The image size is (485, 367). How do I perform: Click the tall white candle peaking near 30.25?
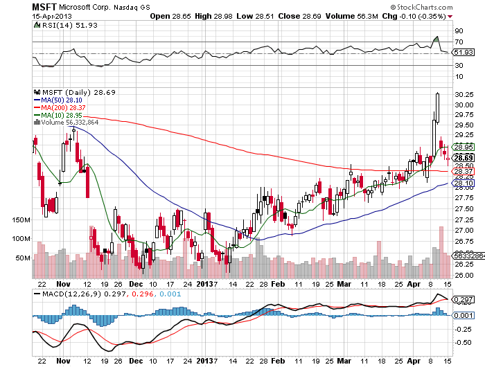point(437,108)
